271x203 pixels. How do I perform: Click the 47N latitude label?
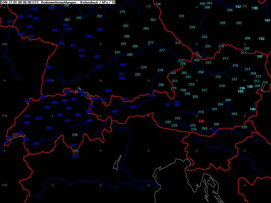(4, 116)
